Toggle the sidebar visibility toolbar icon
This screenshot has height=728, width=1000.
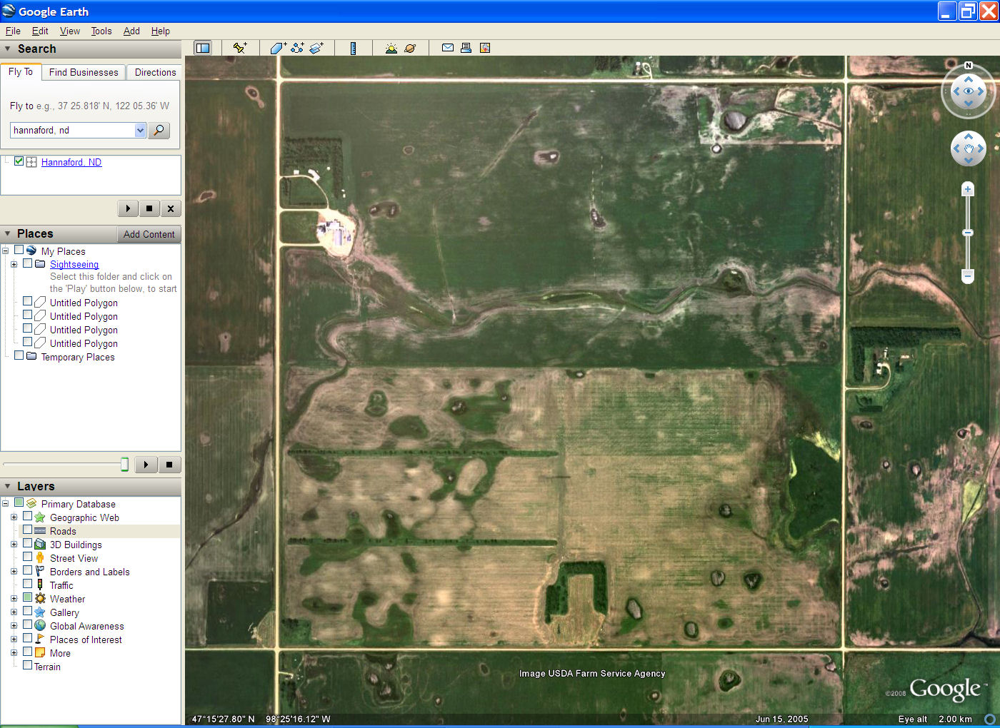pos(203,48)
